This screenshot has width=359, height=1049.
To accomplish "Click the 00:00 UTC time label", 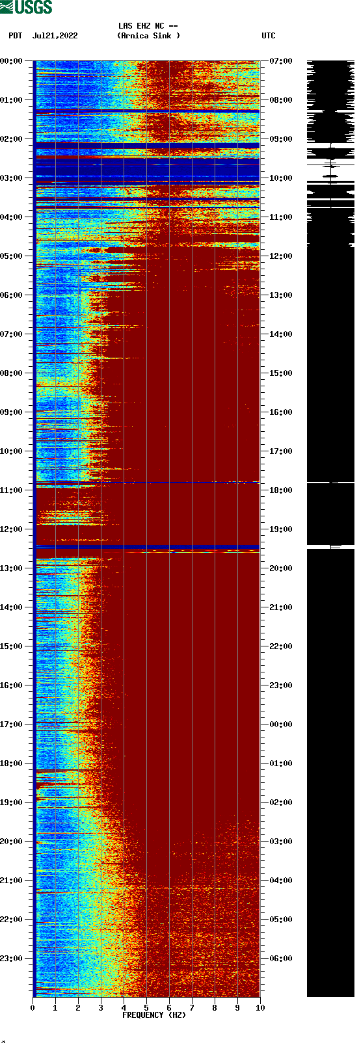I will click(281, 724).
